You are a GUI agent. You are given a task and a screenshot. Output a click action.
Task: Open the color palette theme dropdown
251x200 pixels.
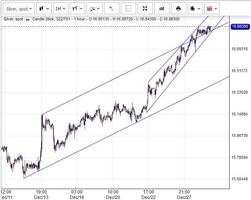(195, 8)
